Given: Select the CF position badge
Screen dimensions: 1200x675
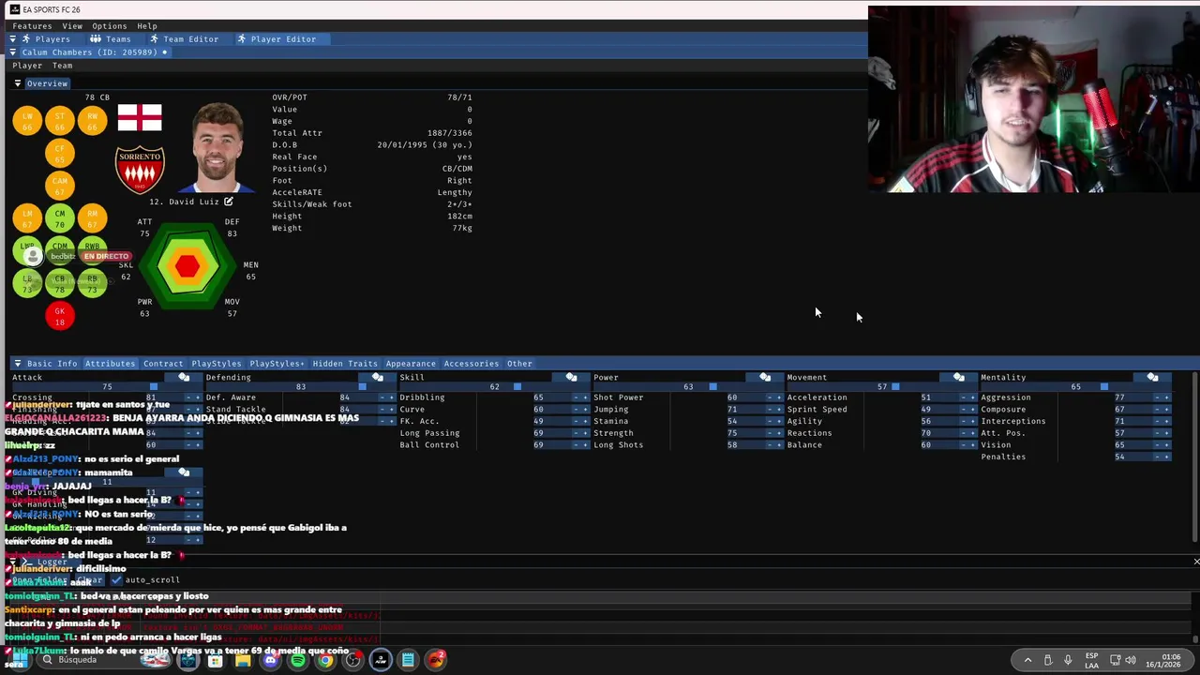Looking at the screenshot, I should pyautogui.click(x=60, y=153).
